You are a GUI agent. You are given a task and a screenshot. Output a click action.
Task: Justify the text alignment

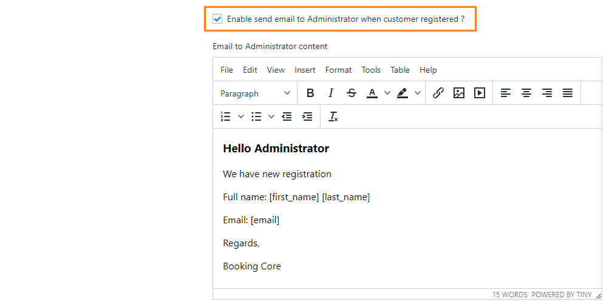coord(568,93)
